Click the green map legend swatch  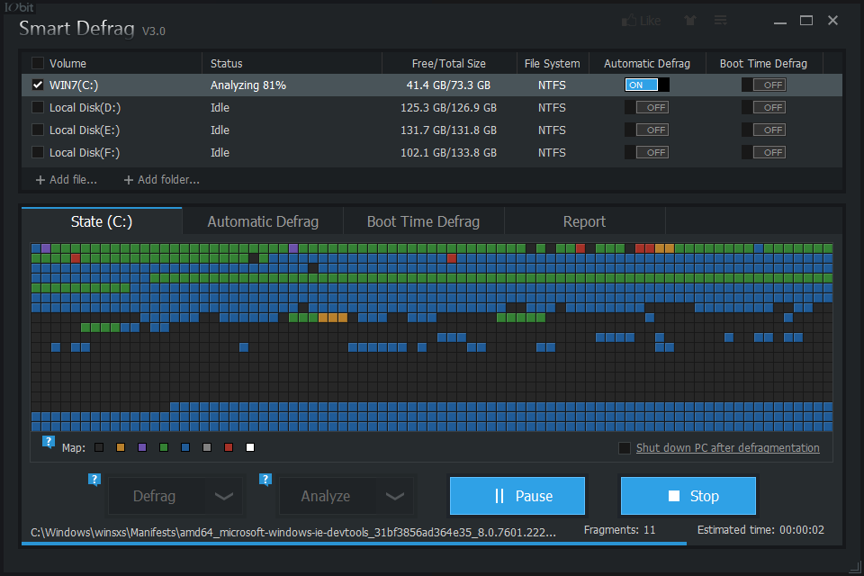164,447
